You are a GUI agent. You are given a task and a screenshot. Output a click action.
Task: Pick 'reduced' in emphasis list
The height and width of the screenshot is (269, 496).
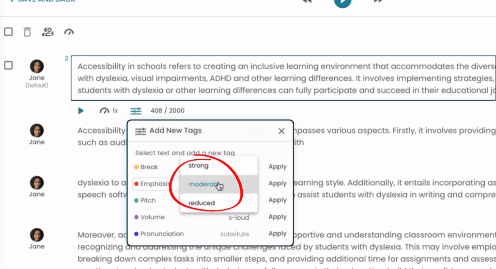click(x=201, y=203)
